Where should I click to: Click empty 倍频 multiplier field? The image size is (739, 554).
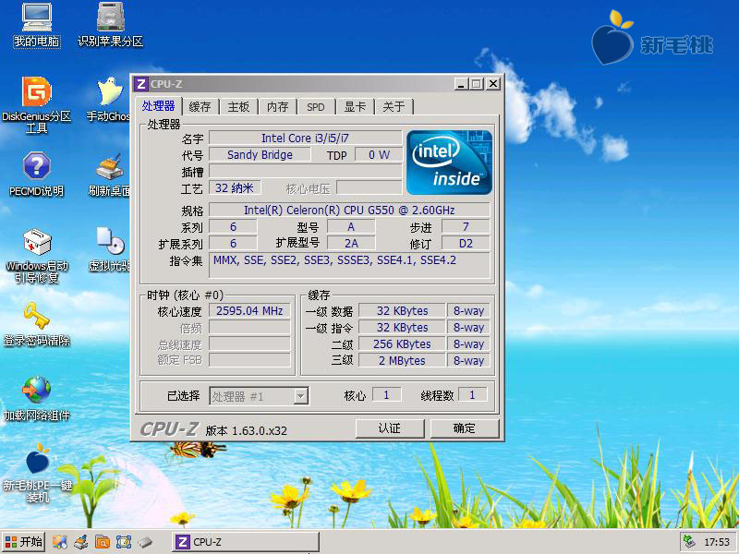tap(249, 328)
